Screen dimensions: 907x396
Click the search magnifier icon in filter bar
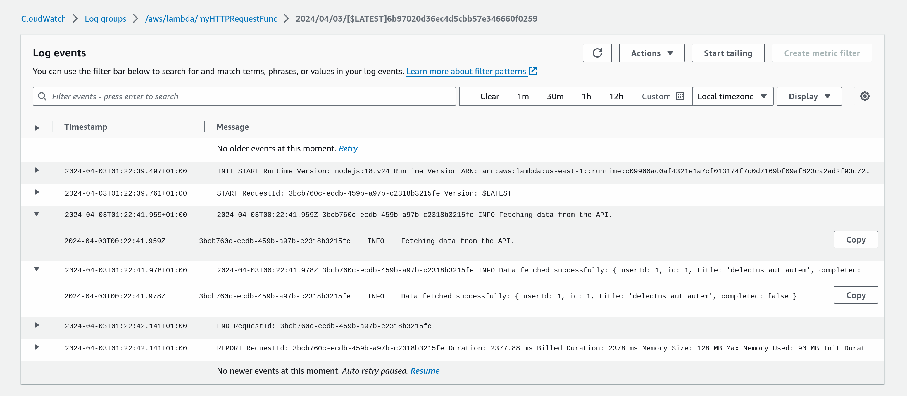[42, 96]
